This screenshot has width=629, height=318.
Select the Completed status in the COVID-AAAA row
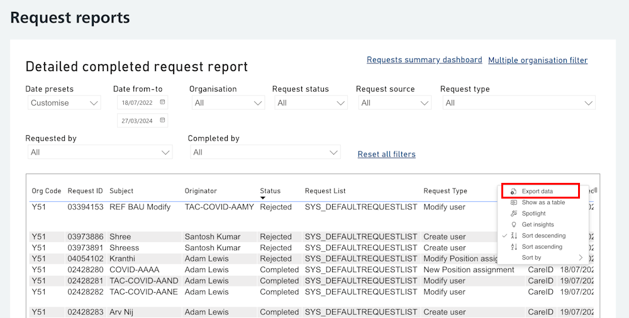click(280, 270)
